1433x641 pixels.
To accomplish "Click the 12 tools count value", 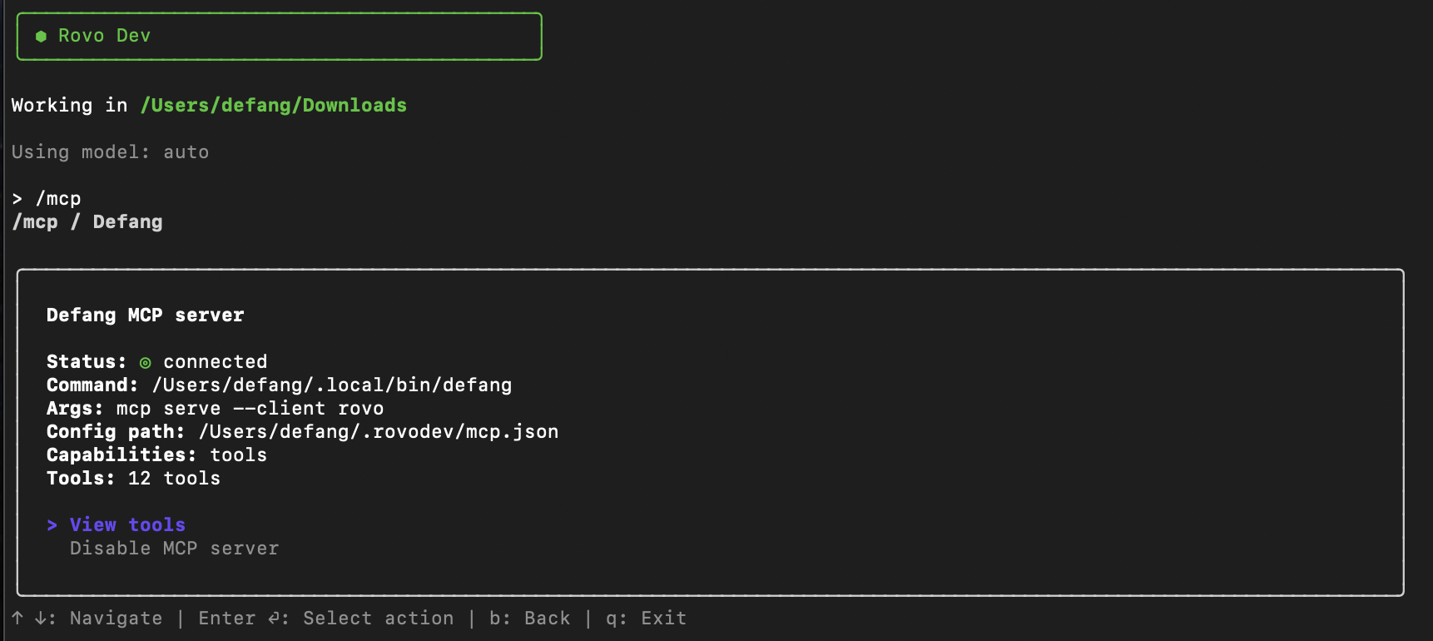I will 174,478.
